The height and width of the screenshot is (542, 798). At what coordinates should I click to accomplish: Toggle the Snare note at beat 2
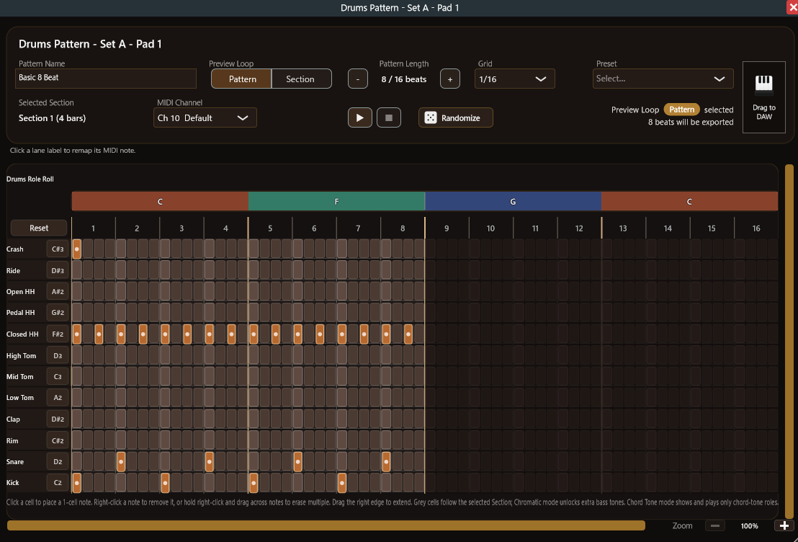(121, 461)
